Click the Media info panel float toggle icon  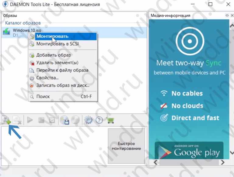[227, 15]
